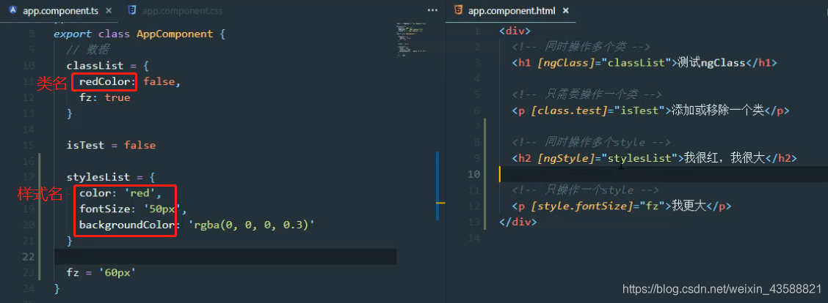Open the editor More Actions ellipsis menu
The height and width of the screenshot is (303, 828).
coord(432,10)
